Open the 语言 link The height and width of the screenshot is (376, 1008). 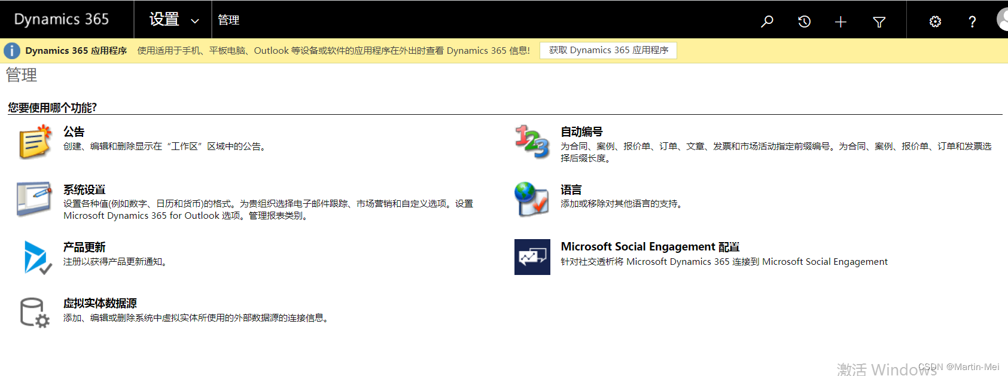(x=571, y=189)
